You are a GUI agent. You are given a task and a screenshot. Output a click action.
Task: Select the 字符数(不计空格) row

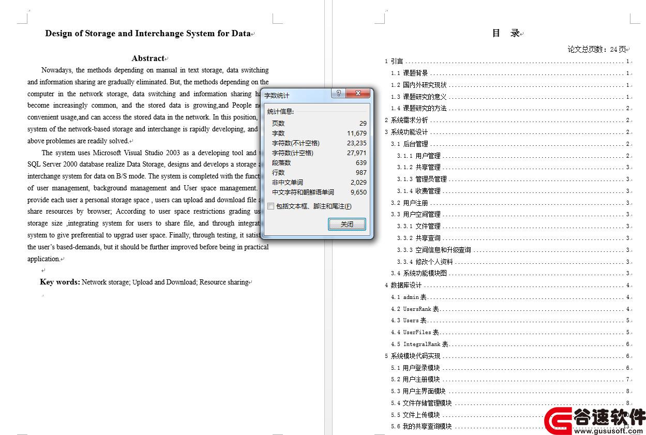pyautogui.click(x=319, y=143)
